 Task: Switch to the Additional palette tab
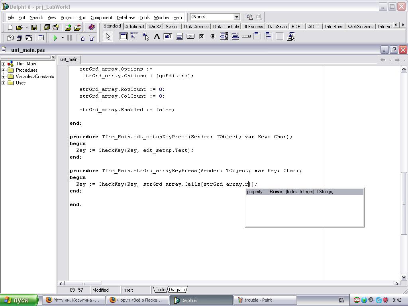click(134, 27)
